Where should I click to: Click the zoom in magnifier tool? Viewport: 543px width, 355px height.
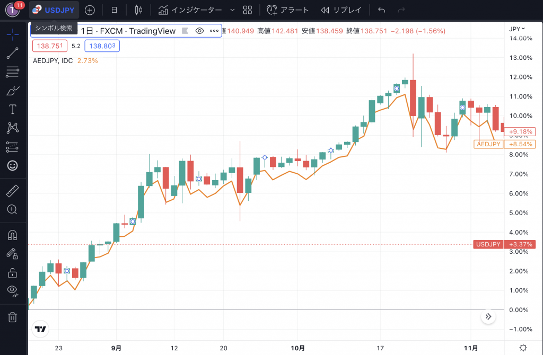13,209
